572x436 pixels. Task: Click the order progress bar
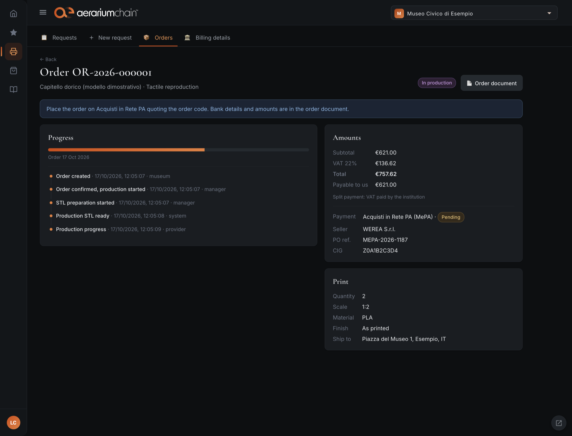coord(178,150)
